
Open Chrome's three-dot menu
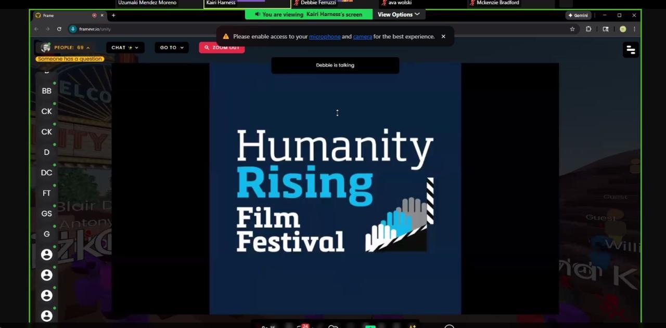point(634,29)
